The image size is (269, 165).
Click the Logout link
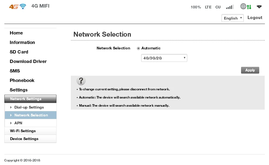255,18
